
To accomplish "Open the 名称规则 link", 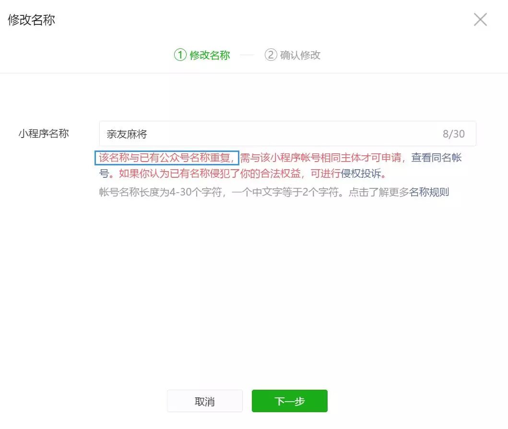I will click(x=429, y=192).
